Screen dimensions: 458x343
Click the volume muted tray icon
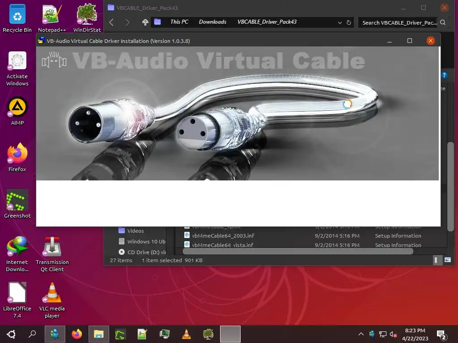pos(393,334)
